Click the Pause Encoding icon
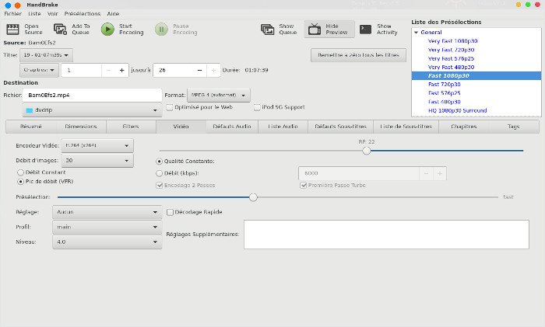This screenshot has height=327, width=545. point(160,30)
